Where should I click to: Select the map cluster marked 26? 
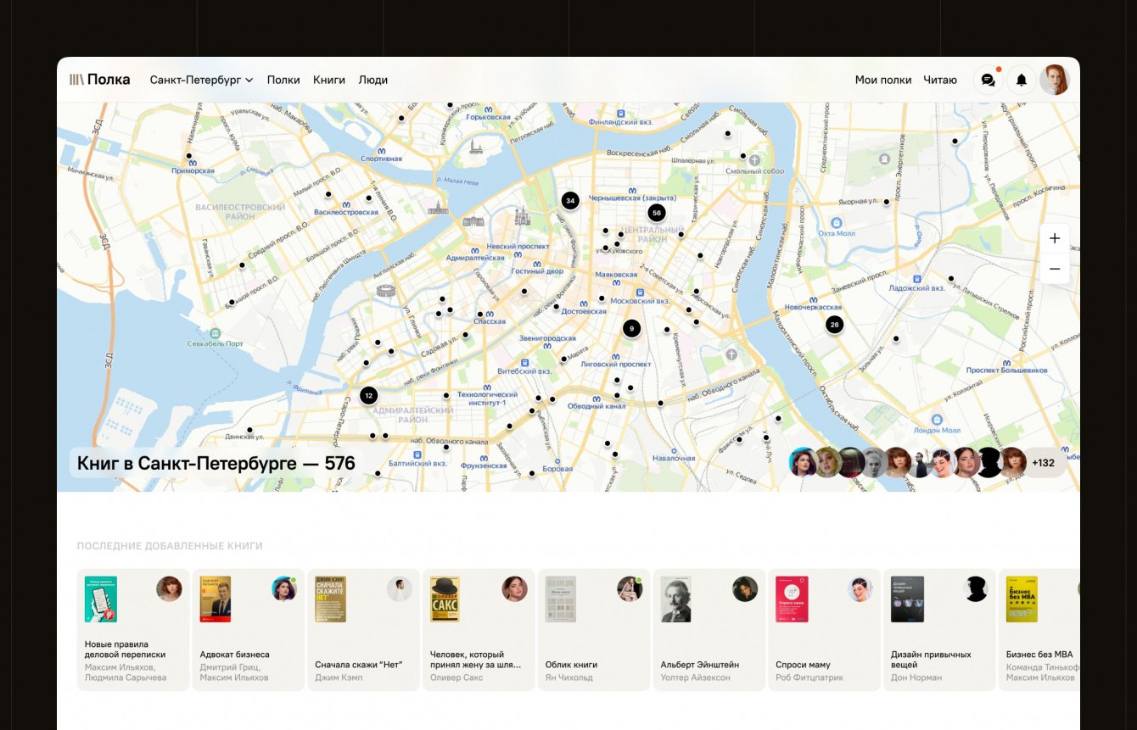(835, 325)
